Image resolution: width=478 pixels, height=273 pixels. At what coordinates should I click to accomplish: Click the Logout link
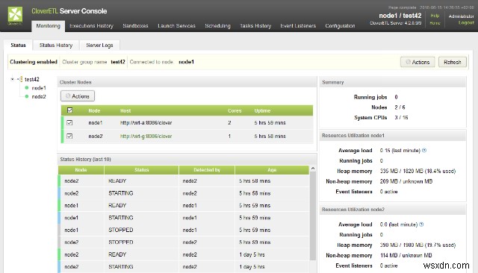[466, 23]
